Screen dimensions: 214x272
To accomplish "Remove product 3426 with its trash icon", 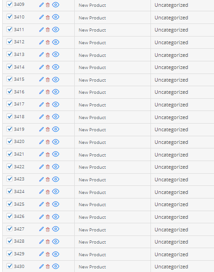I will [48, 217].
